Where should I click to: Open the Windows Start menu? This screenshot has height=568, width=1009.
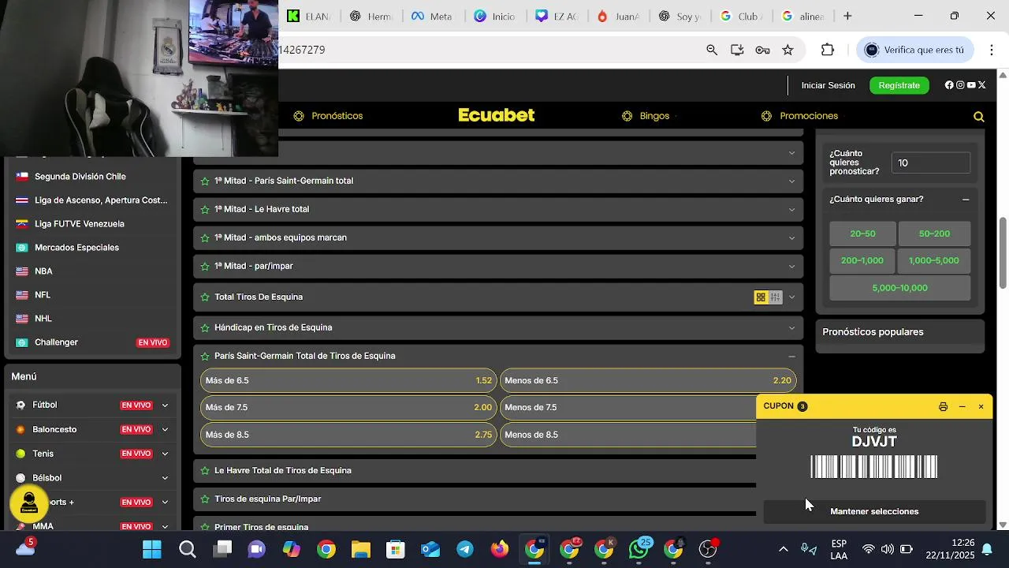[x=152, y=549]
